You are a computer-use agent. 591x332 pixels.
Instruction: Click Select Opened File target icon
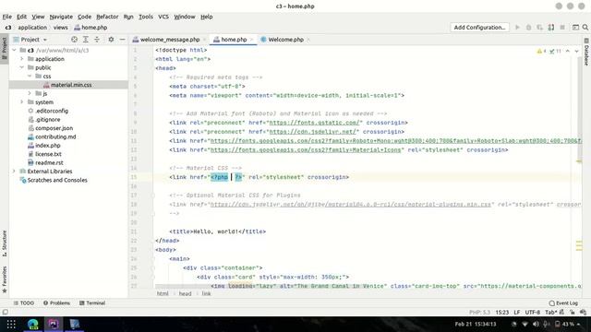pyautogui.click(x=74, y=39)
